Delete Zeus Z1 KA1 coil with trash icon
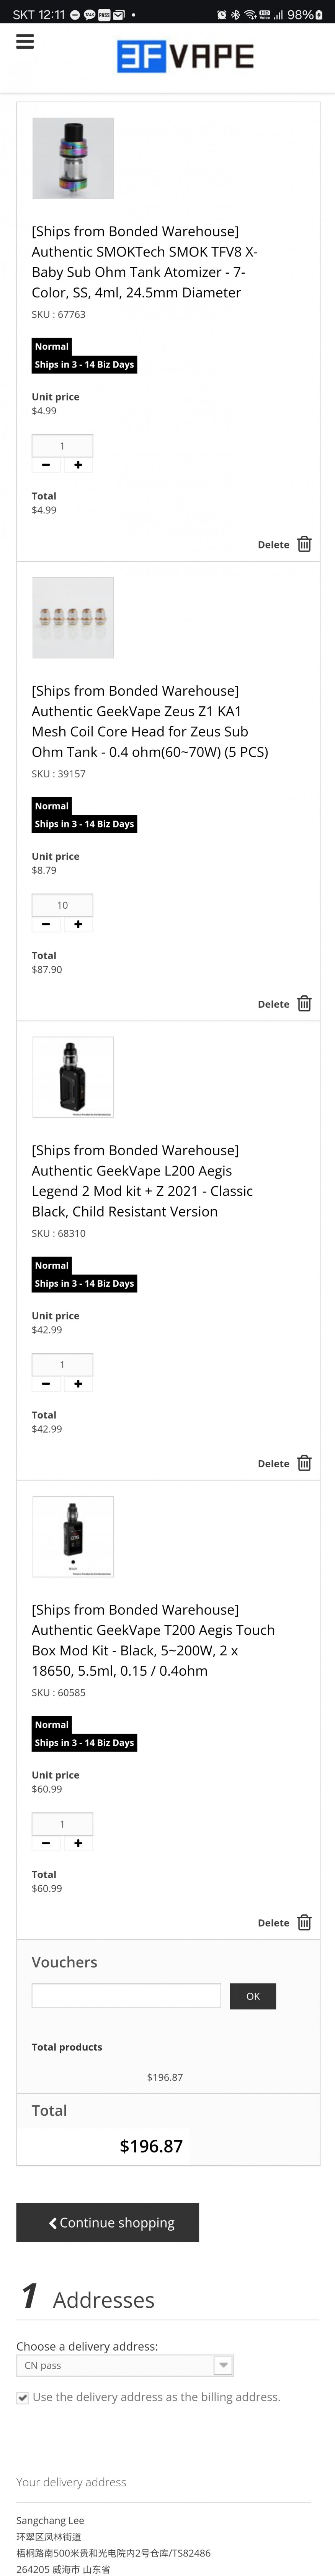Screen dimensions: 335x2576 click(304, 1003)
